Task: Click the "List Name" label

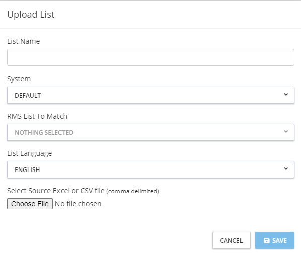Action: [23, 41]
